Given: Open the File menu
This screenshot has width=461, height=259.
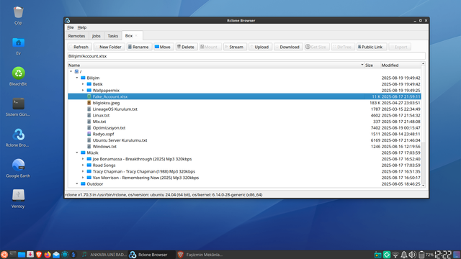Looking at the screenshot, I should pos(71,27).
